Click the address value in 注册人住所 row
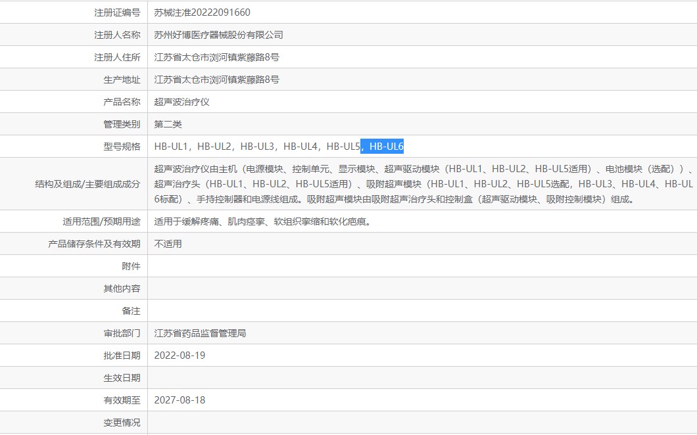This screenshot has height=435, width=697. coord(216,57)
